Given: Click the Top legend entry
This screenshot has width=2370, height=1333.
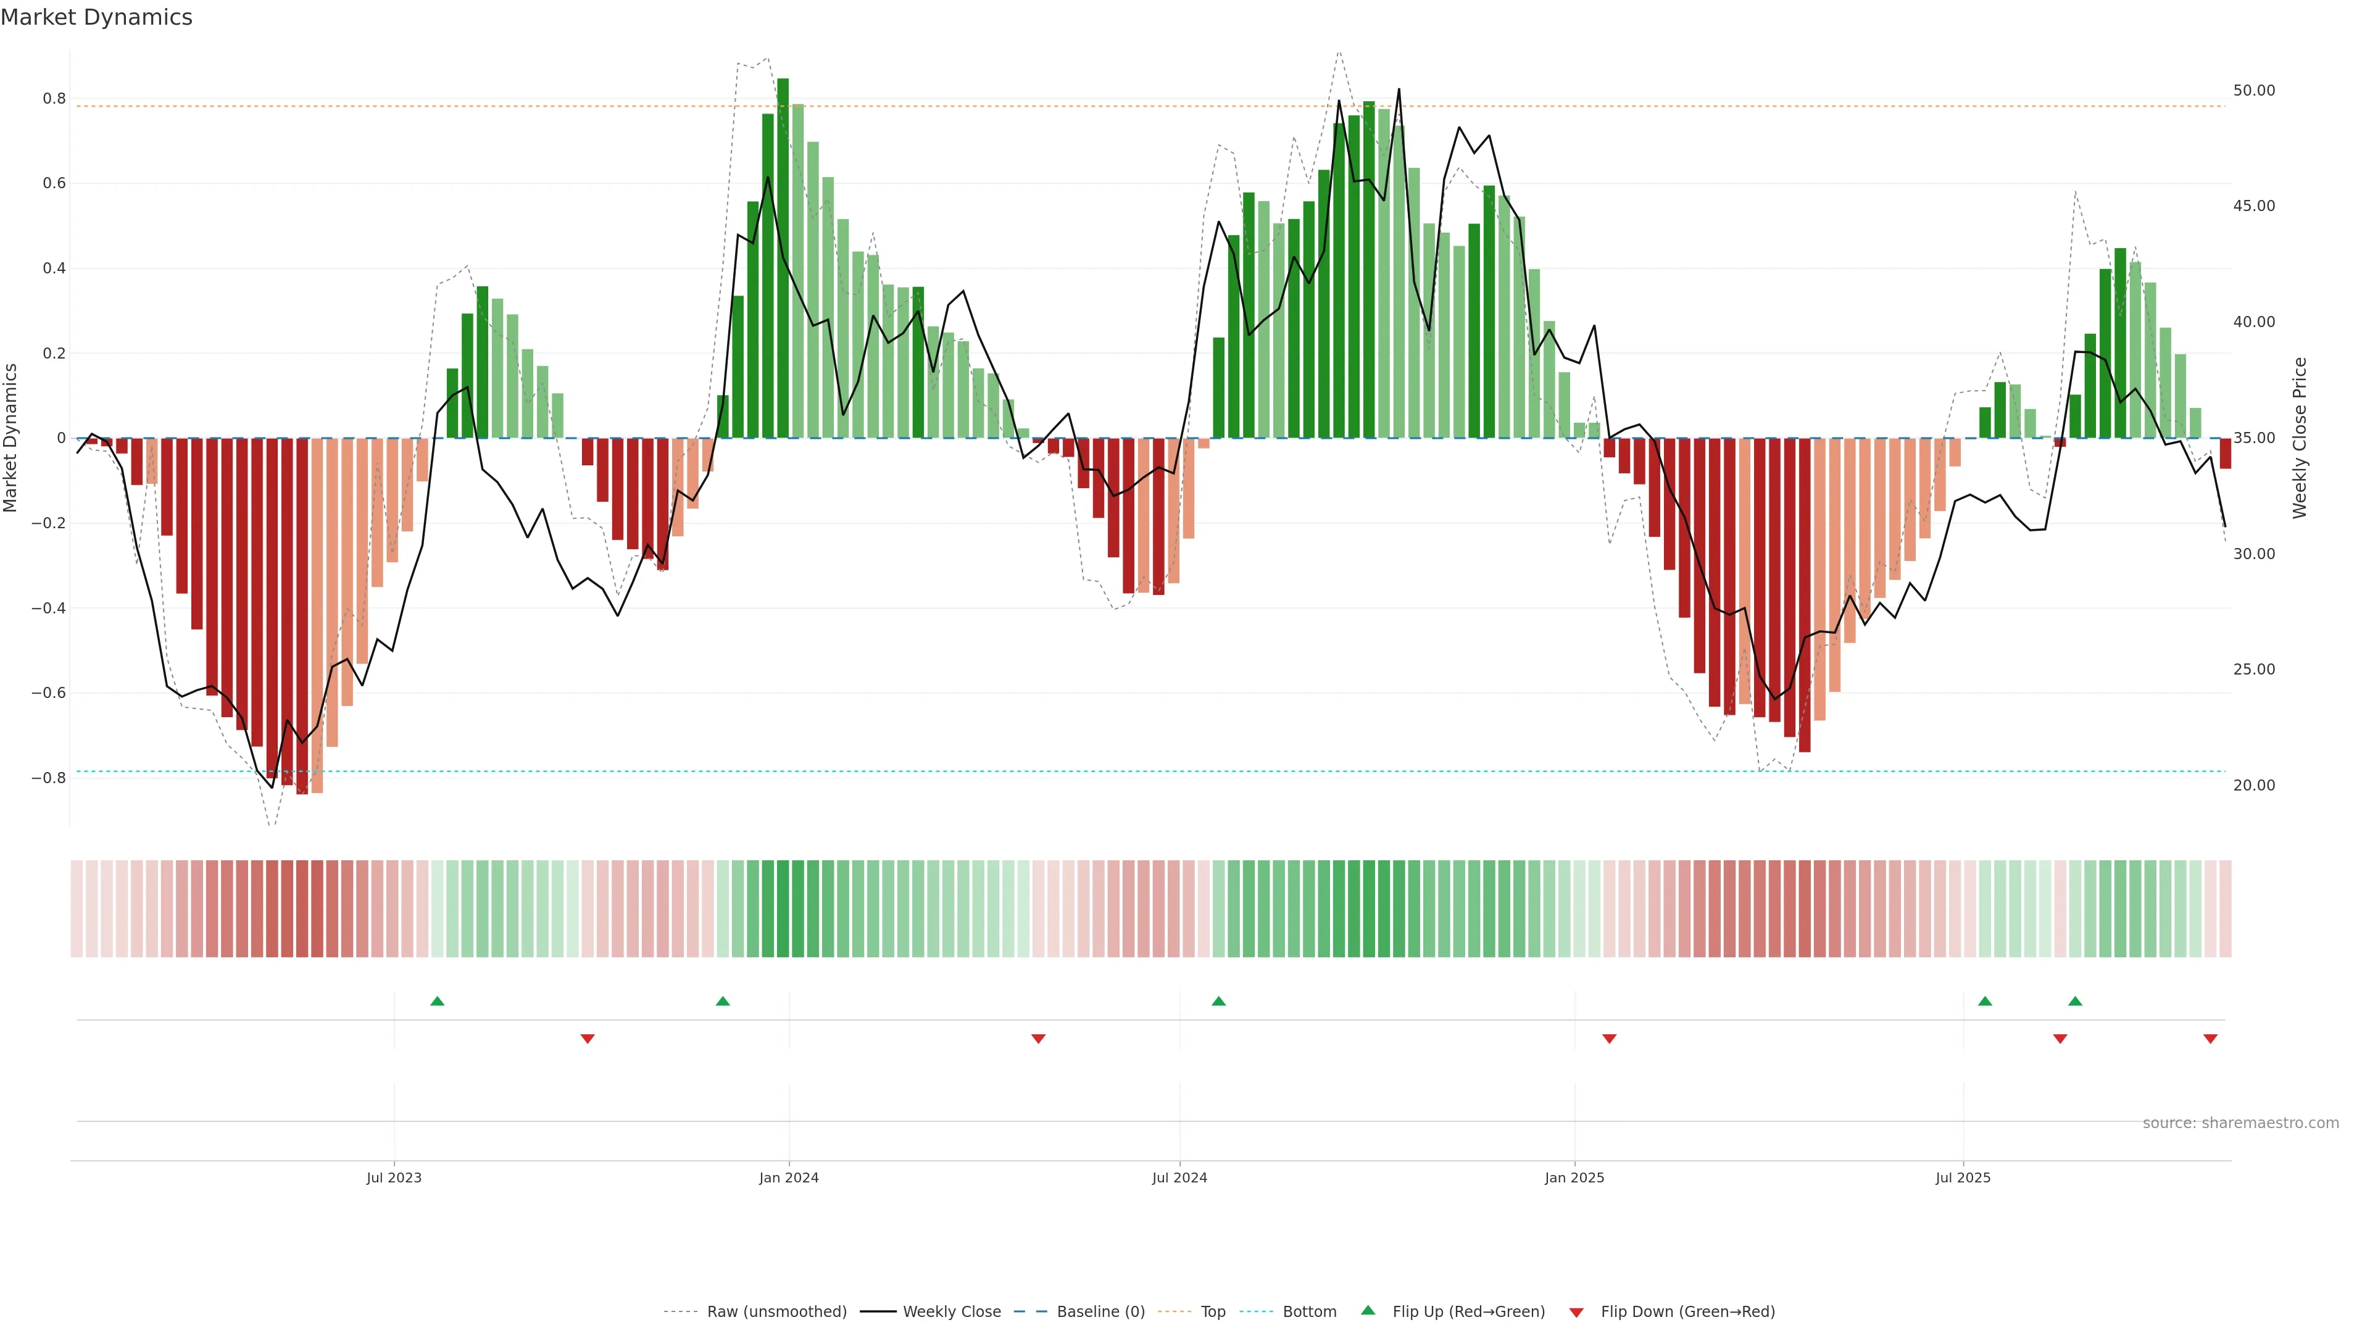Looking at the screenshot, I should [x=1213, y=1312].
